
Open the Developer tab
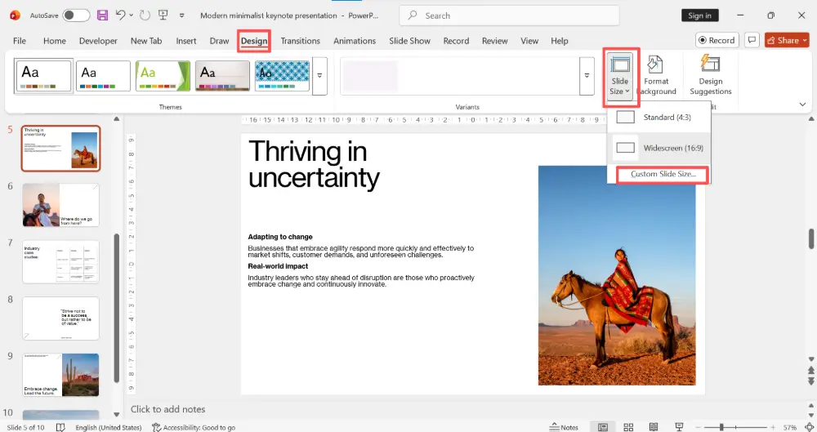tap(98, 41)
